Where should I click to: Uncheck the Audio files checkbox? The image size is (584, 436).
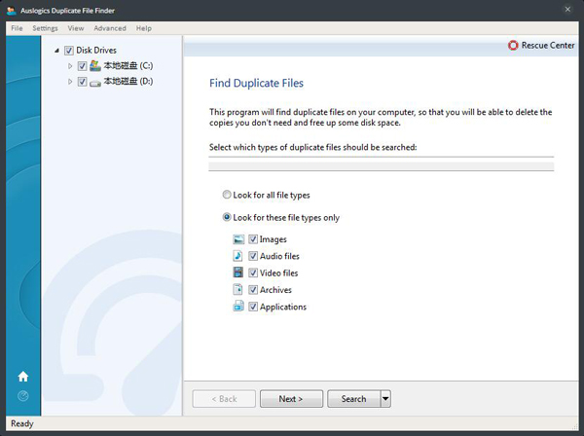[x=253, y=256]
